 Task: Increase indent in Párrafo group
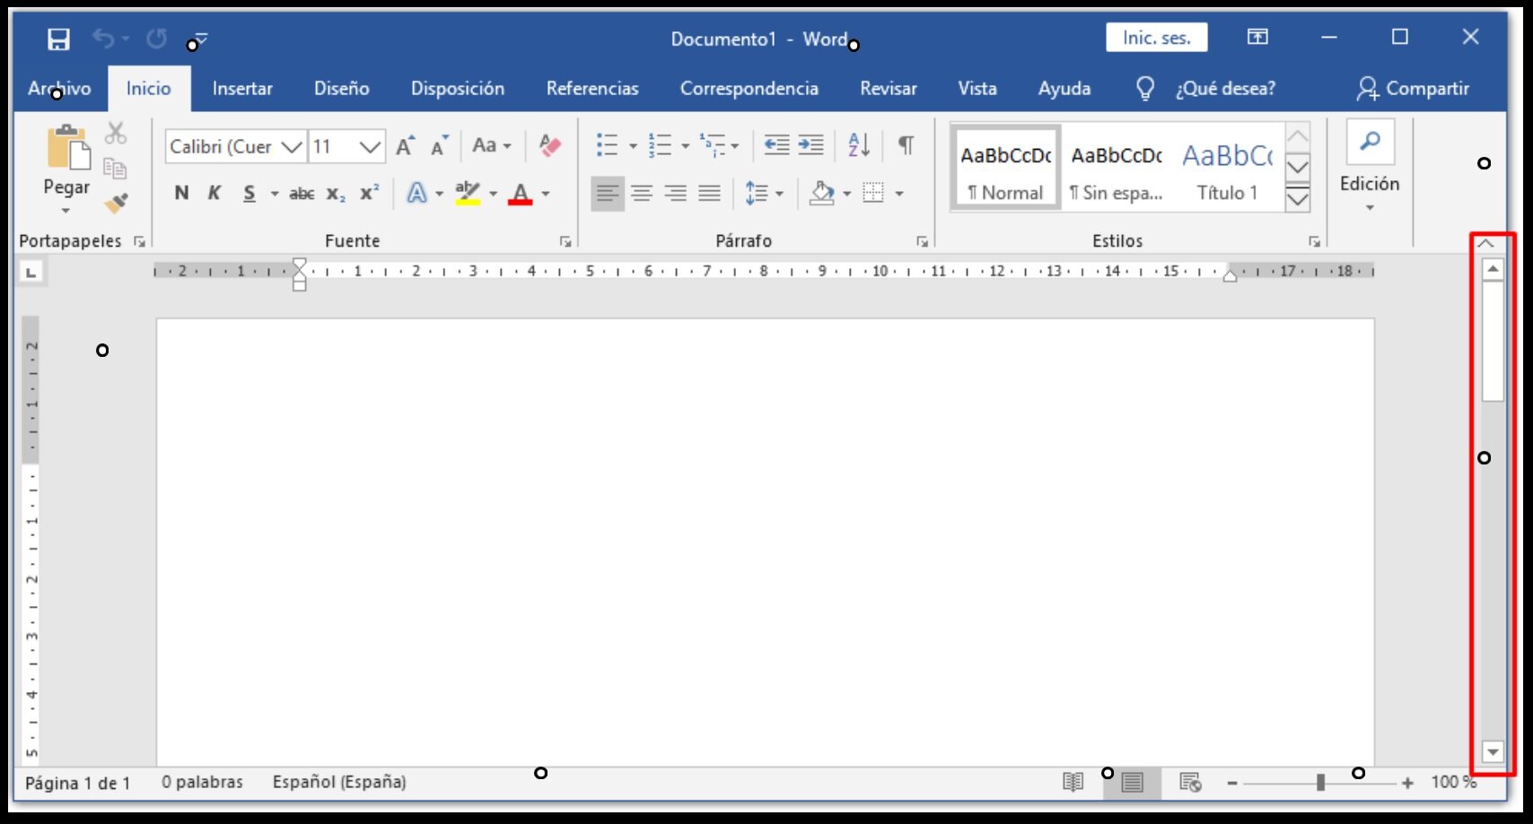click(810, 145)
